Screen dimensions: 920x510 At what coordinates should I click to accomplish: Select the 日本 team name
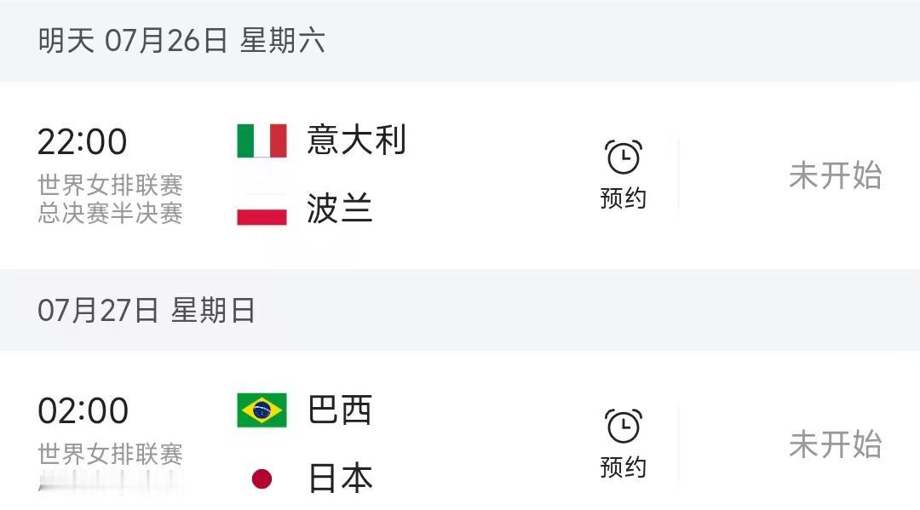(x=340, y=478)
